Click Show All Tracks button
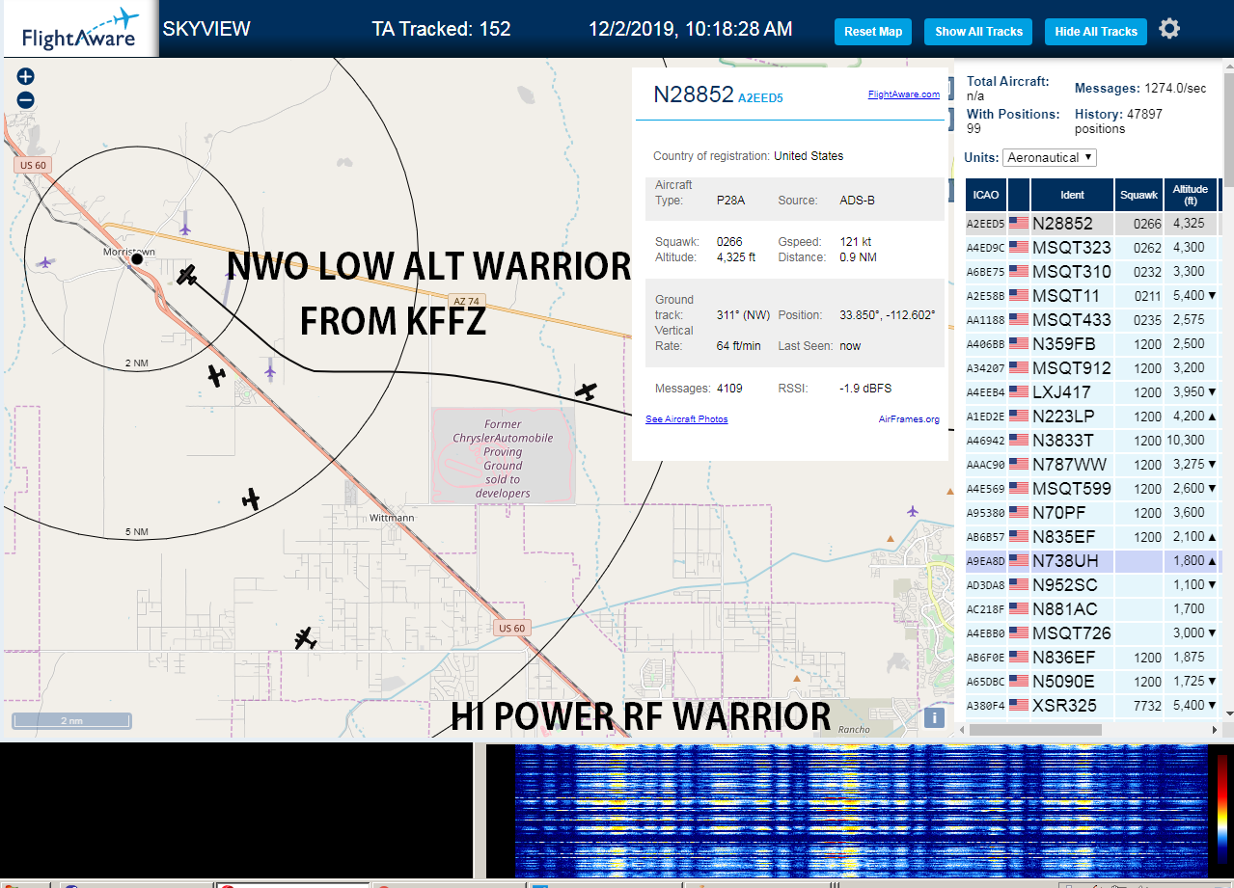Viewport: 1234px width, 888px height. coord(978,32)
